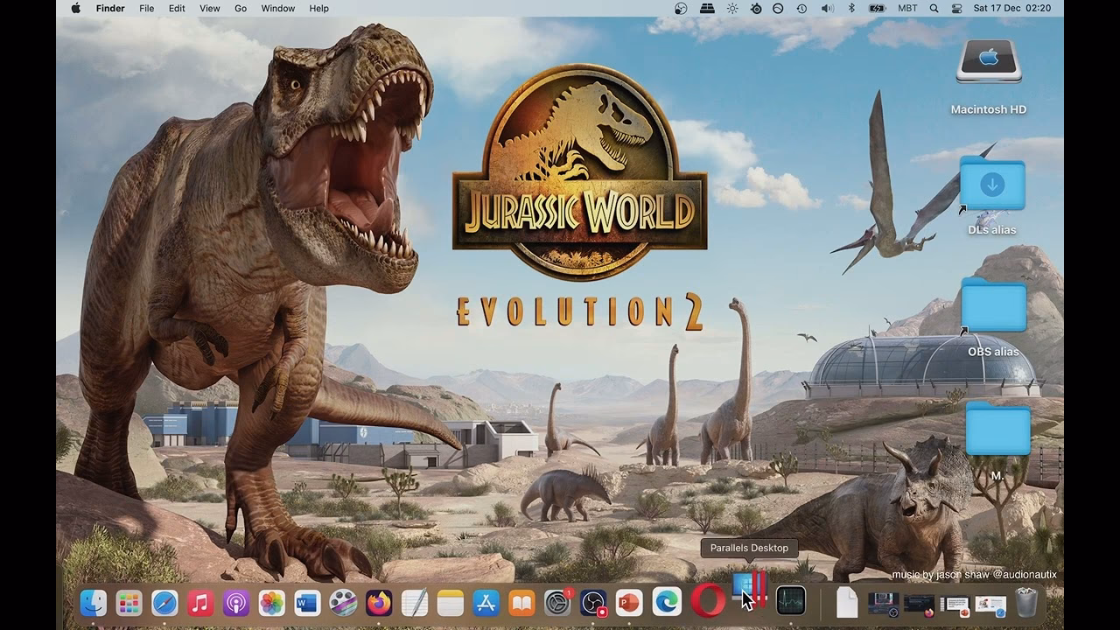This screenshot has width=1120, height=630.
Task: Open the App Store from the Dock
Action: click(x=486, y=602)
